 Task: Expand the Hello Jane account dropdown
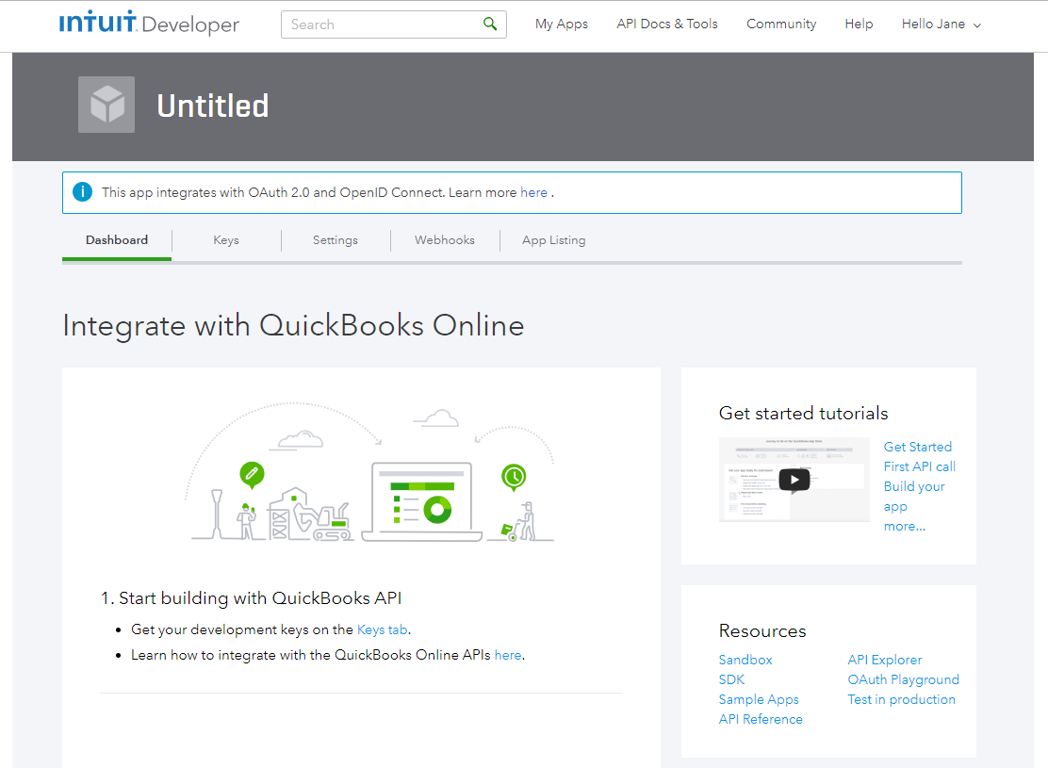coord(941,25)
